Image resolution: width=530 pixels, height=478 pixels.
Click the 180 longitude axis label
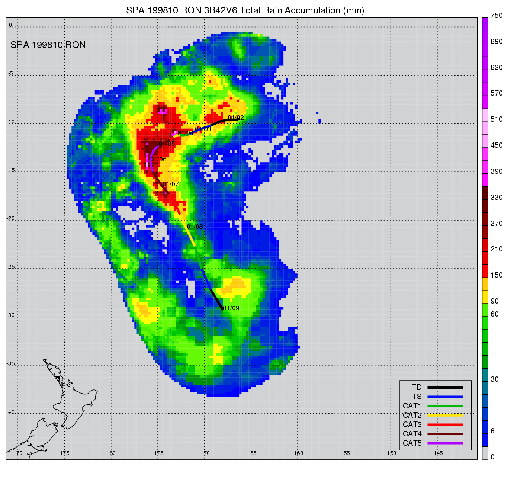click(x=111, y=453)
